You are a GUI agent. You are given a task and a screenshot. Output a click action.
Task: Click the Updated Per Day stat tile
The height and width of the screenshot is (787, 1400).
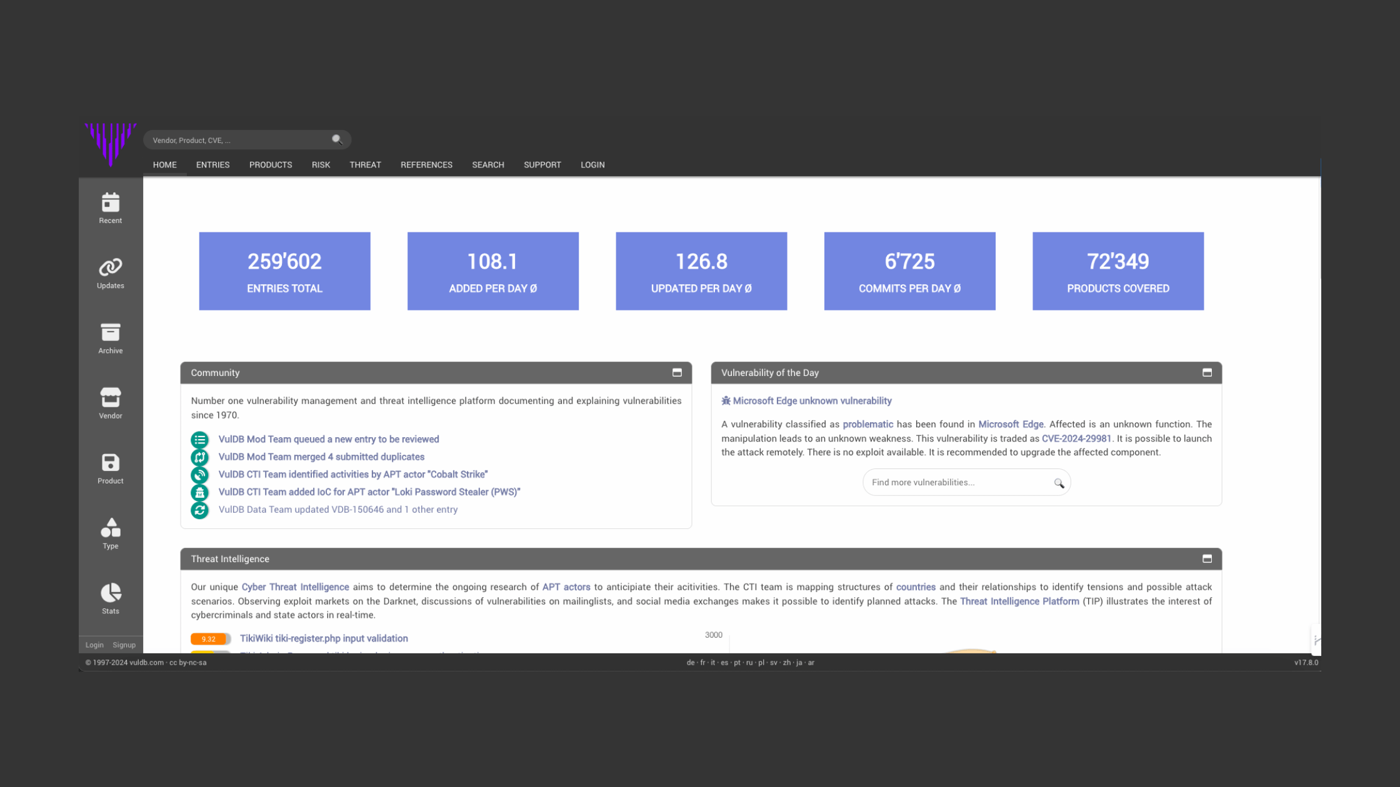click(701, 271)
